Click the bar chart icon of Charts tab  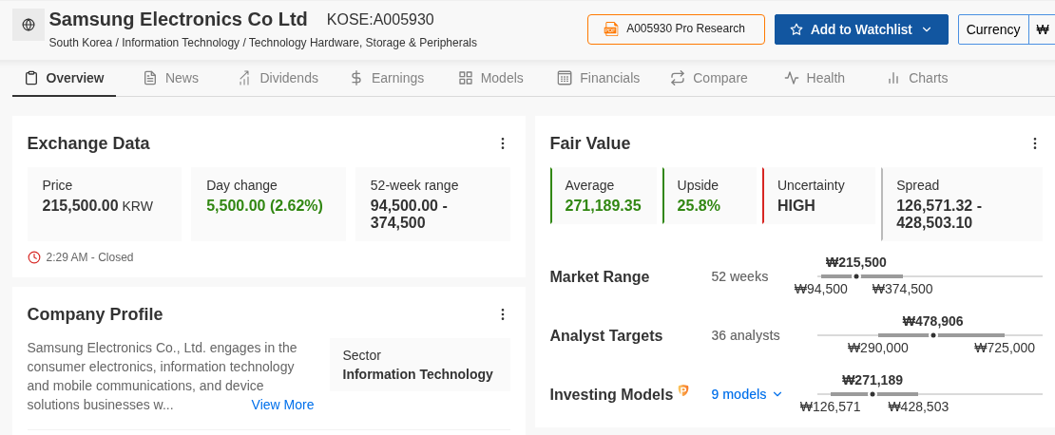point(893,78)
